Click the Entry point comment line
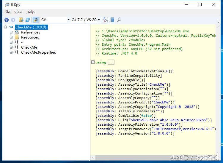 coord(133,44)
